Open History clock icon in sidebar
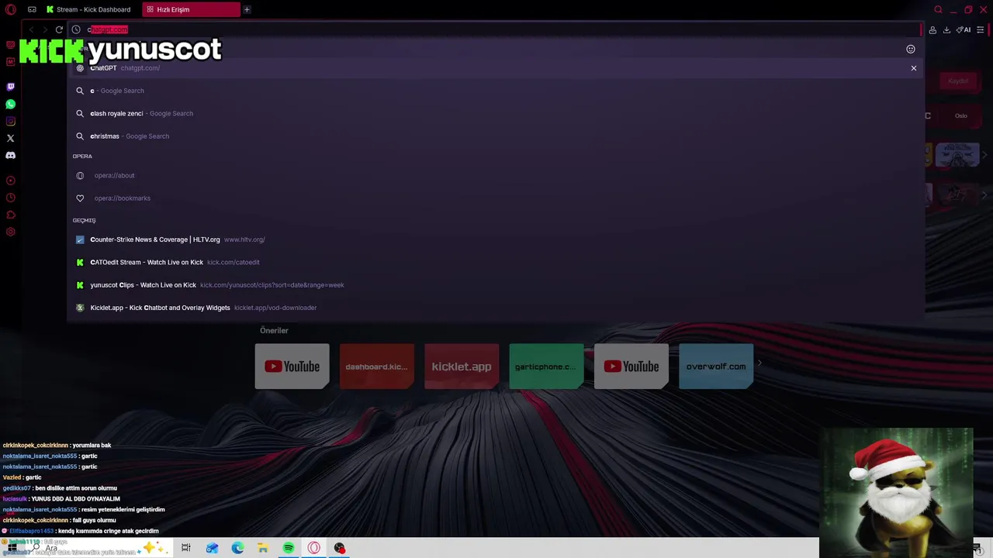 tap(10, 198)
